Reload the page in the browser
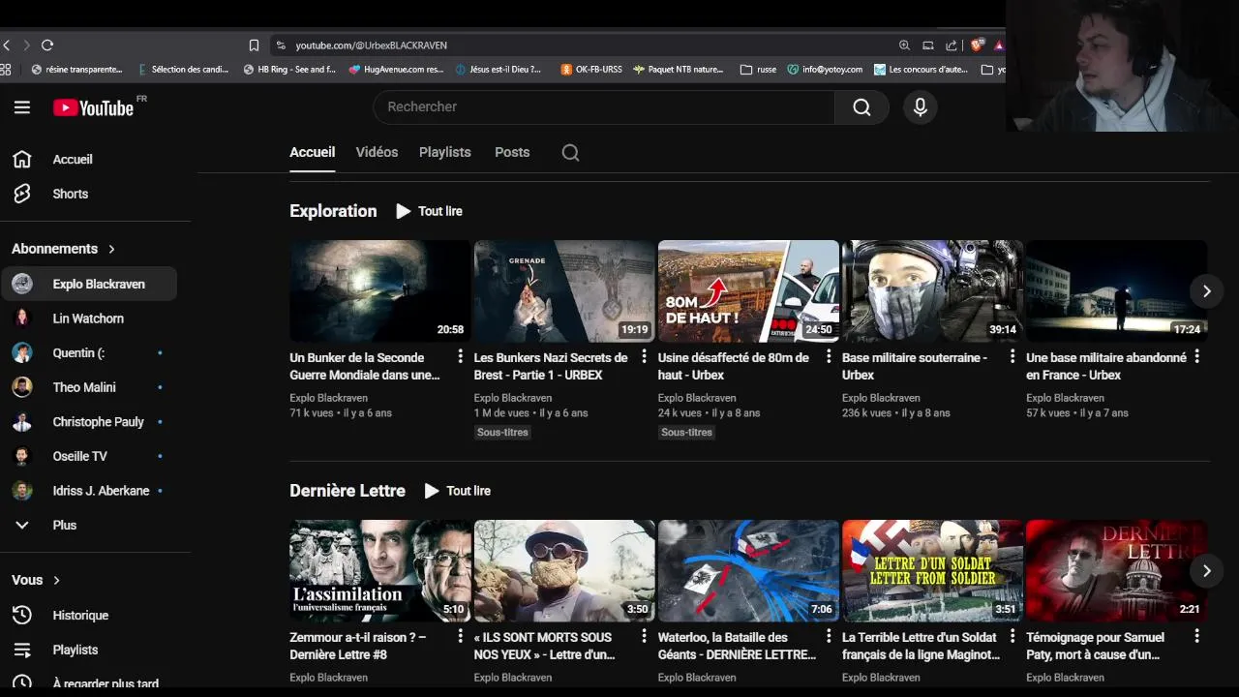 point(47,45)
